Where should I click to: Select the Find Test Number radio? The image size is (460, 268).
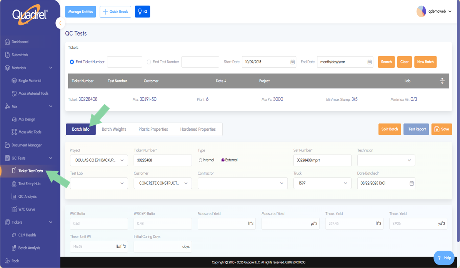[149, 62]
